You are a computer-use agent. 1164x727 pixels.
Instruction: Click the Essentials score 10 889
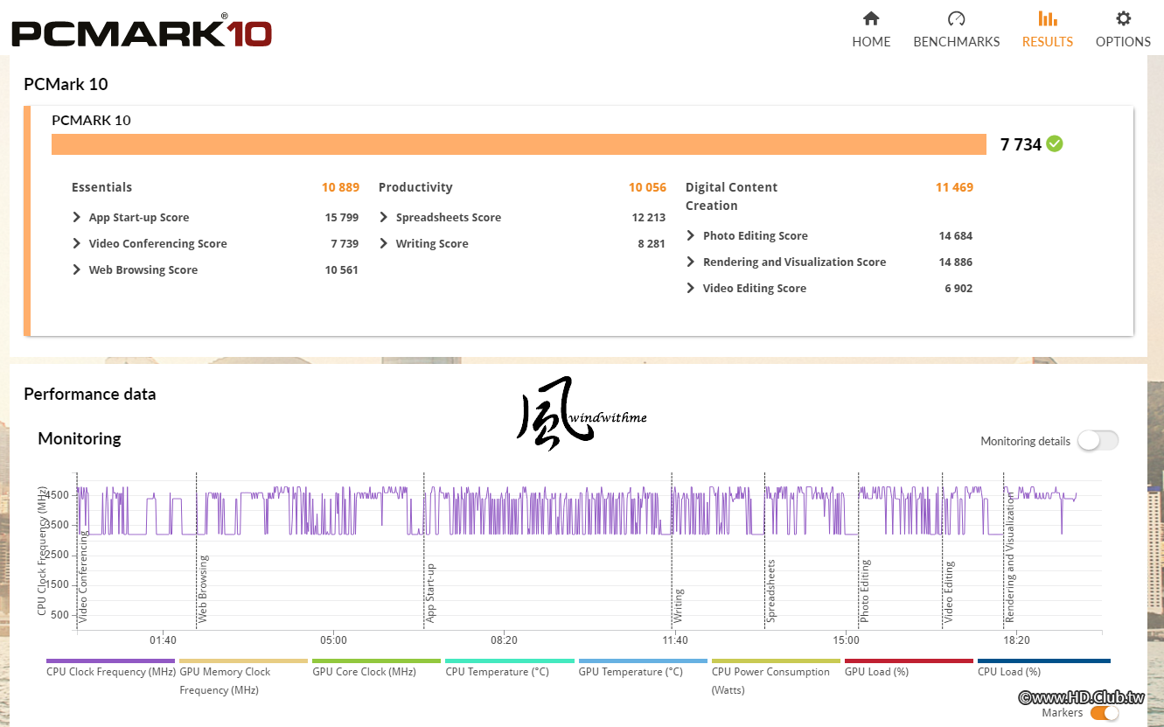pyautogui.click(x=340, y=187)
